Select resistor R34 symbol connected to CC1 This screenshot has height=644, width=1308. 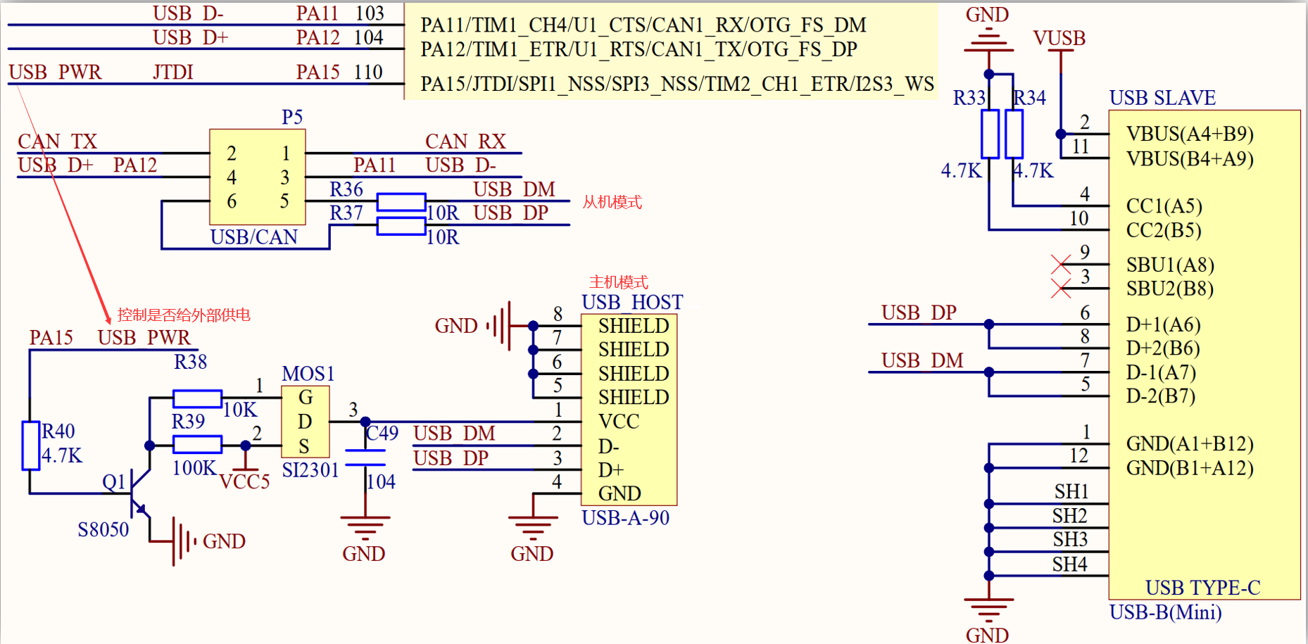1014,134
